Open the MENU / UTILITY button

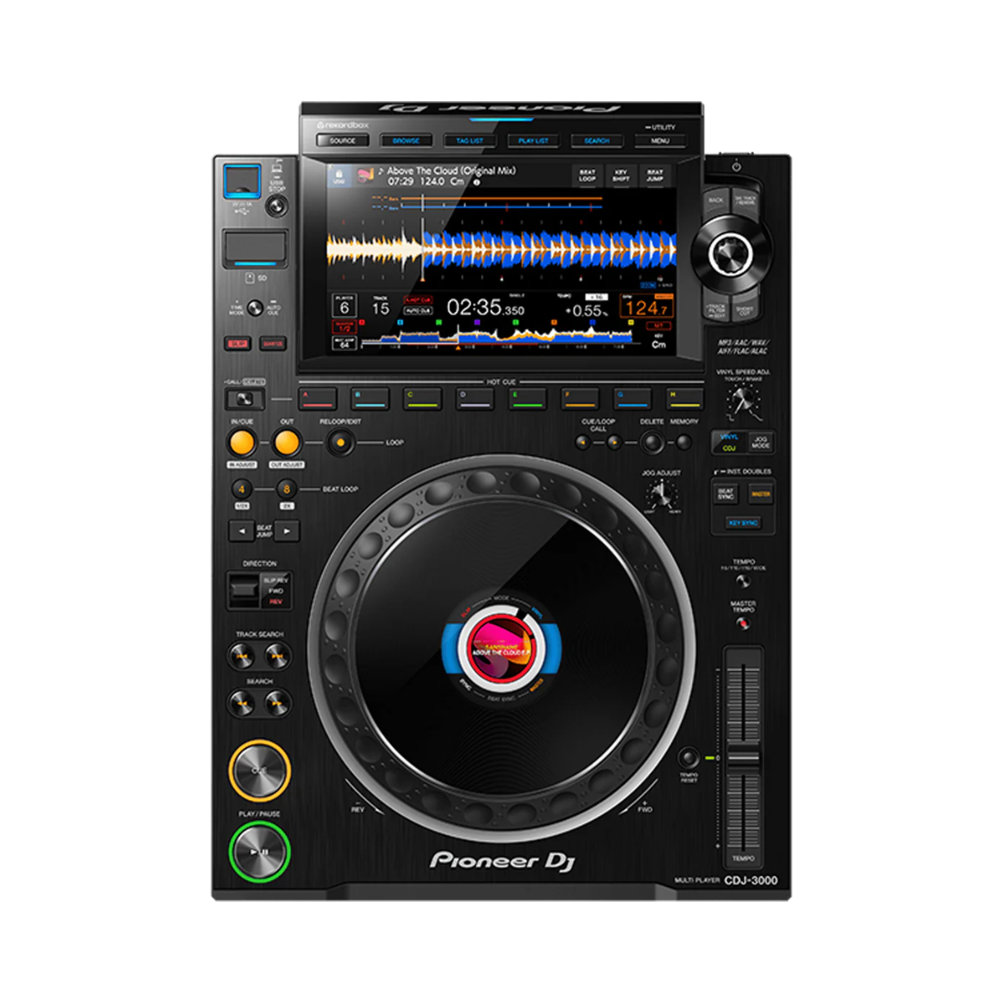tap(660, 140)
